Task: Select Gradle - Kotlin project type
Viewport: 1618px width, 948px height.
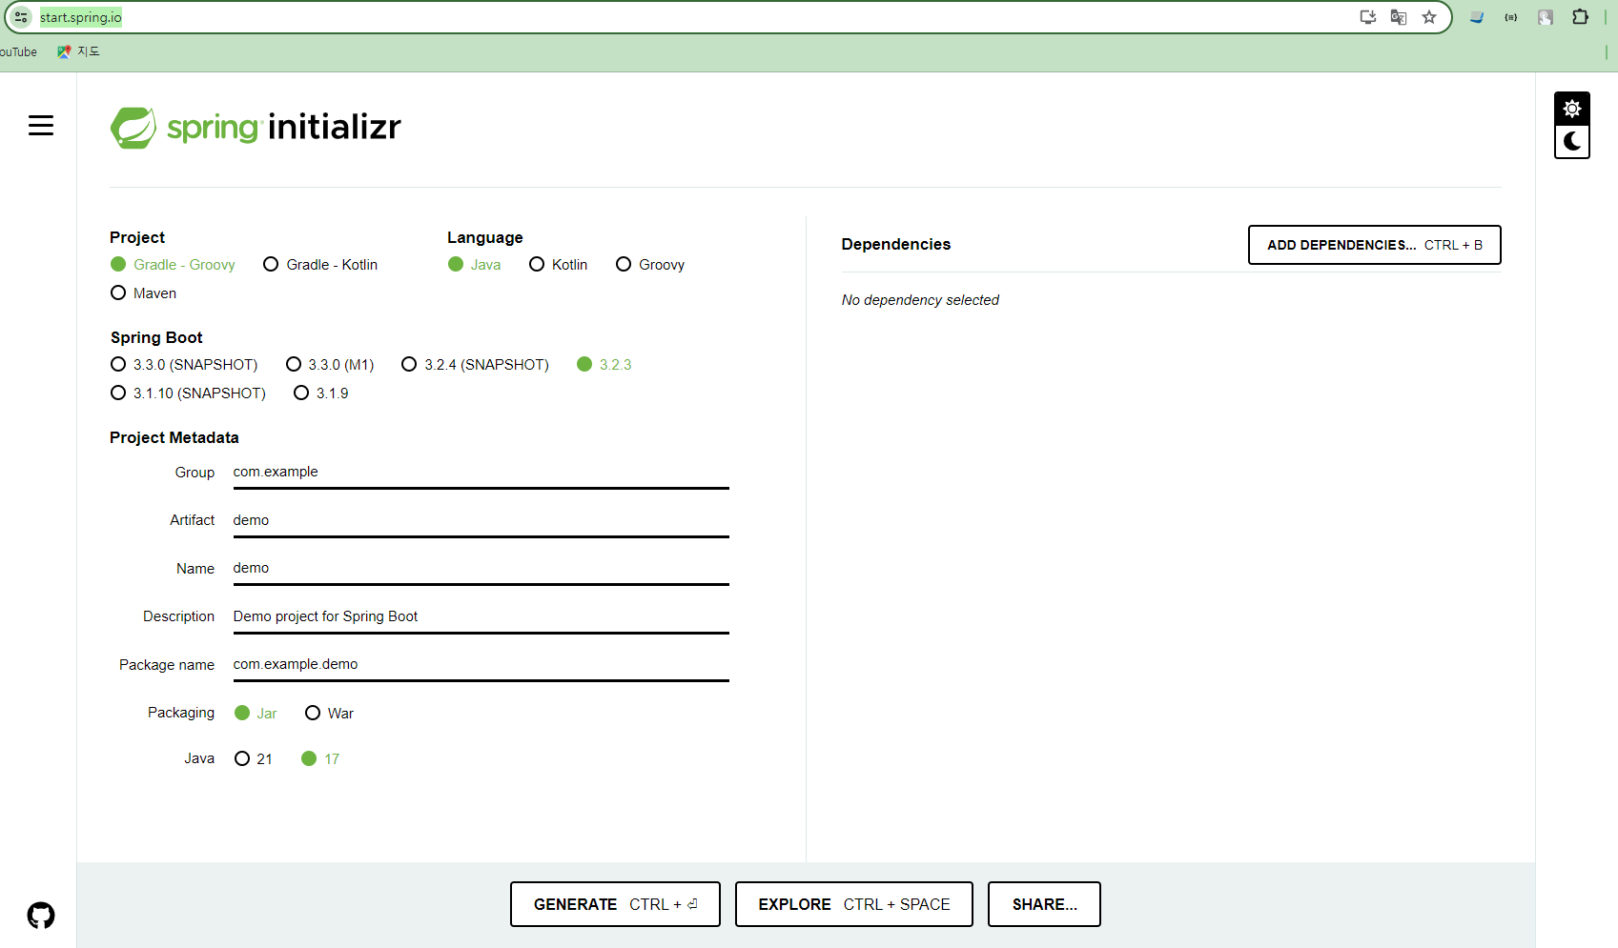Action: pyautogui.click(x=320, y=265)
